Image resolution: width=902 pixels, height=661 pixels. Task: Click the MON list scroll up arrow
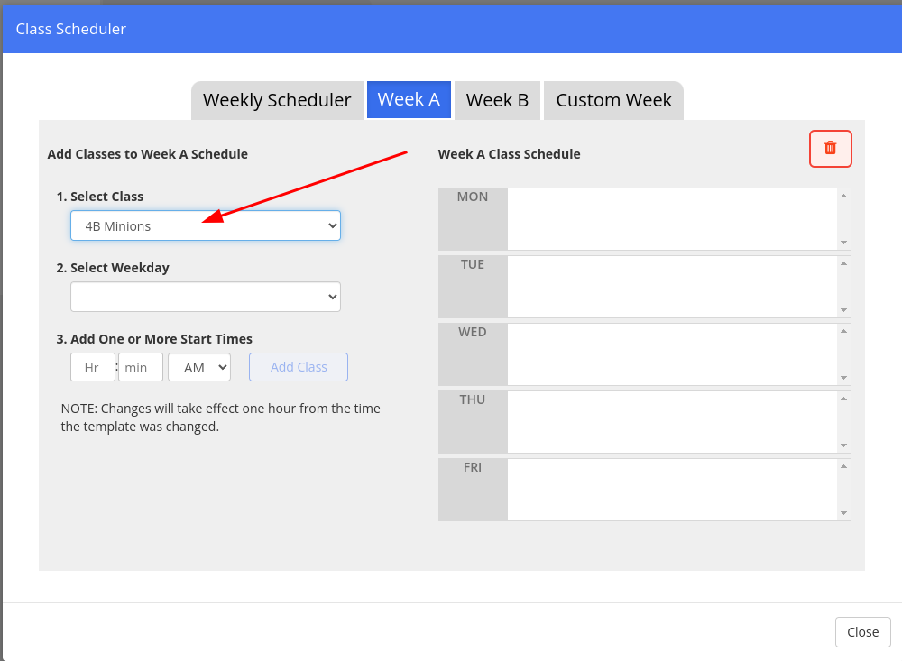point(844,196)
